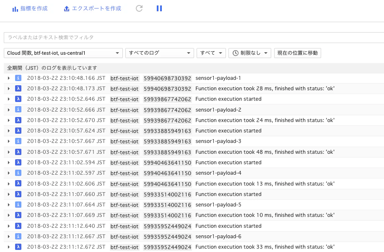
Task: Click the info icon on sensor1-payload-6 row
Action: 18,237
